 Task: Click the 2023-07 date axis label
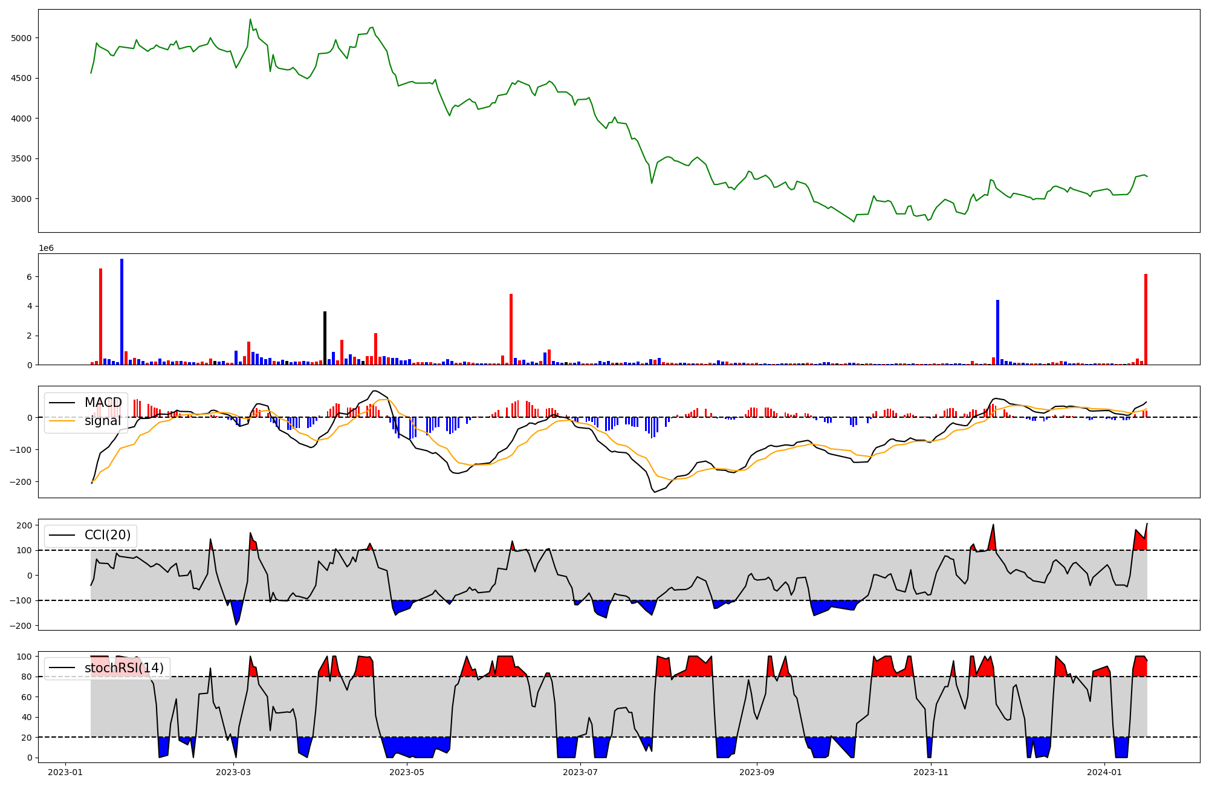(x=581, y=772)
